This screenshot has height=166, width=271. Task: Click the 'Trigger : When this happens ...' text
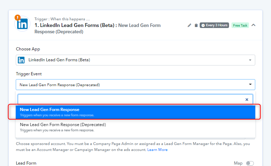point(62,19)
